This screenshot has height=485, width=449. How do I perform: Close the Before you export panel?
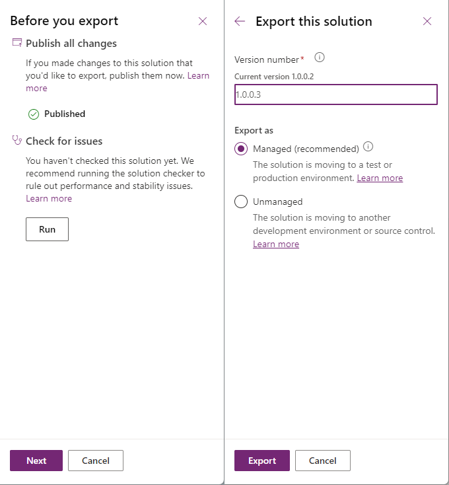(203, 21)
